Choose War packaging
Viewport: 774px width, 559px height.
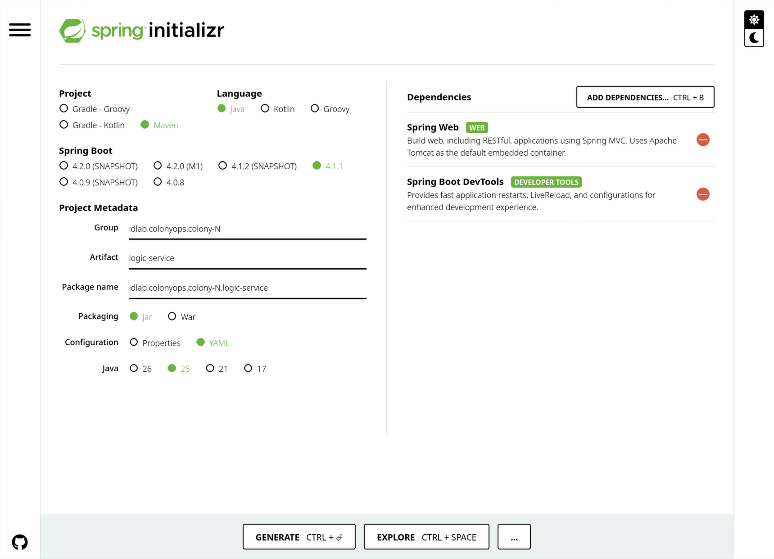(181, 317)
